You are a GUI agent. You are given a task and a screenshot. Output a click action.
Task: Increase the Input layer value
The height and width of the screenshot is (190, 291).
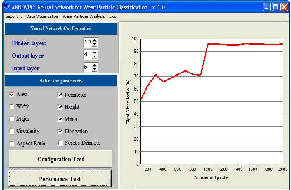click(x=94, y=65)
